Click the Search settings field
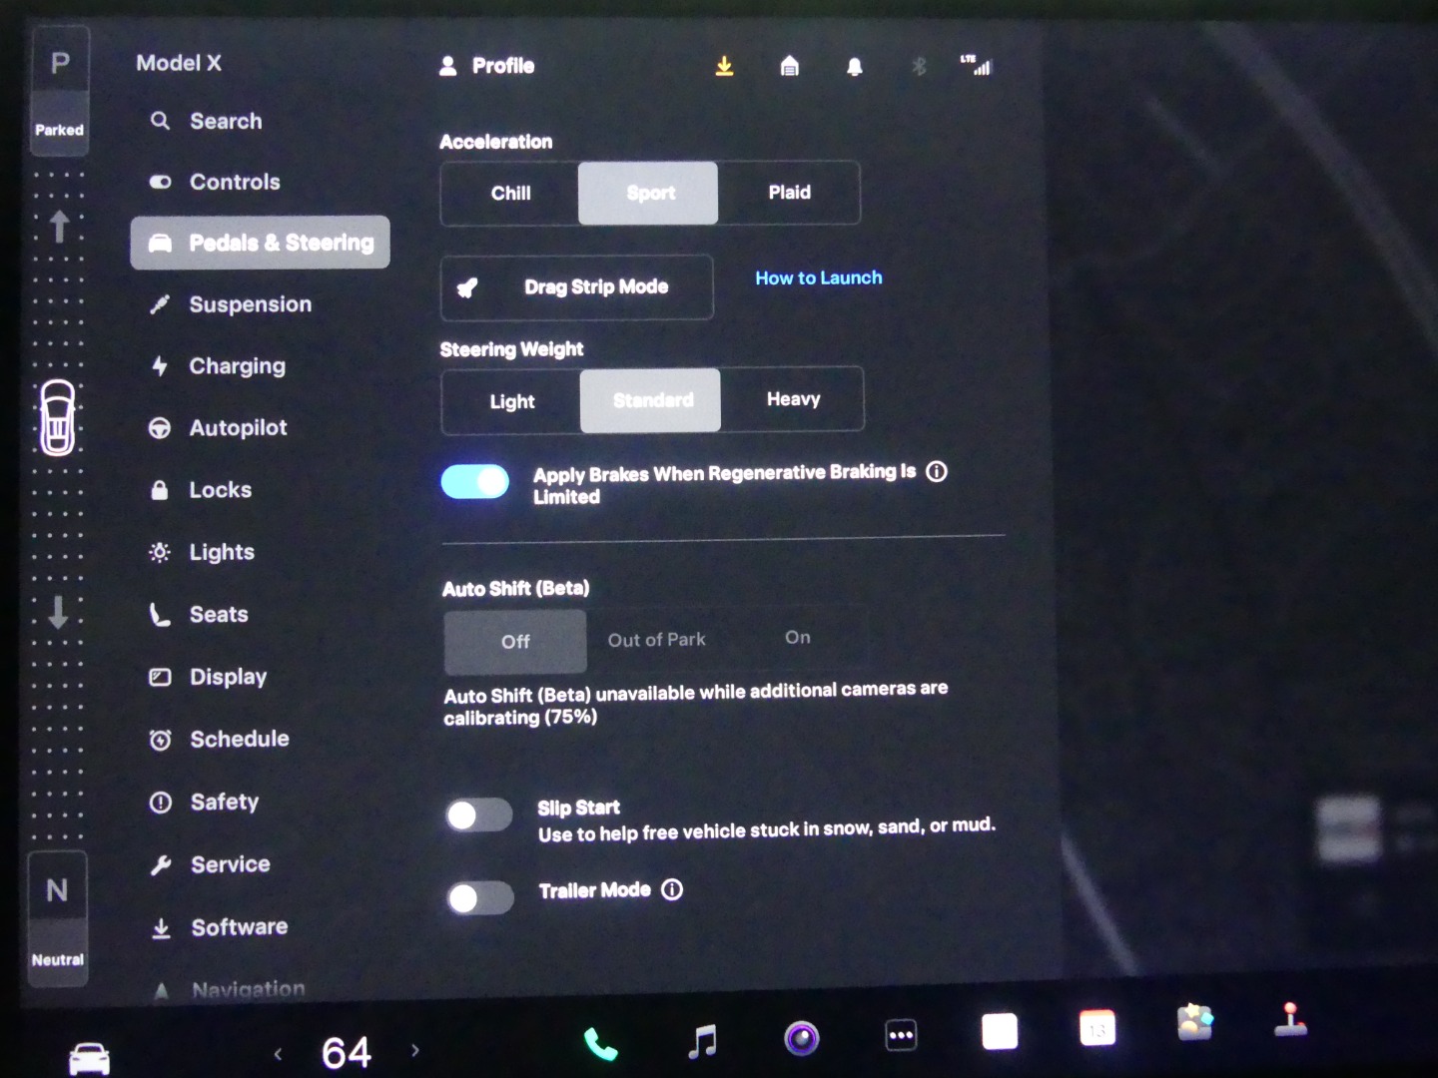1438x1078 pixels. point(226,122)
